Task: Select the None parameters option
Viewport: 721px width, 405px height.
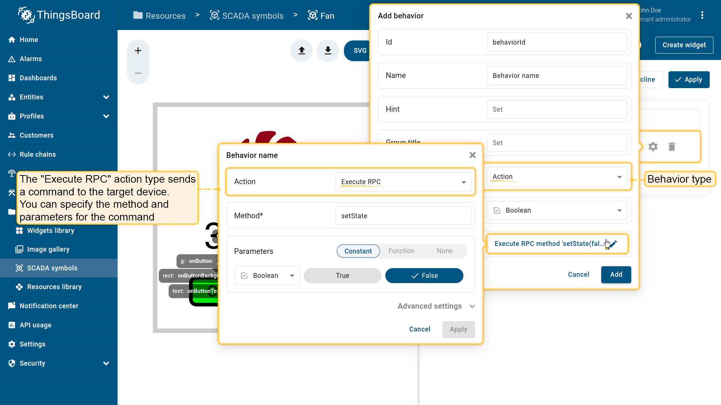Action: pos(444,251)
